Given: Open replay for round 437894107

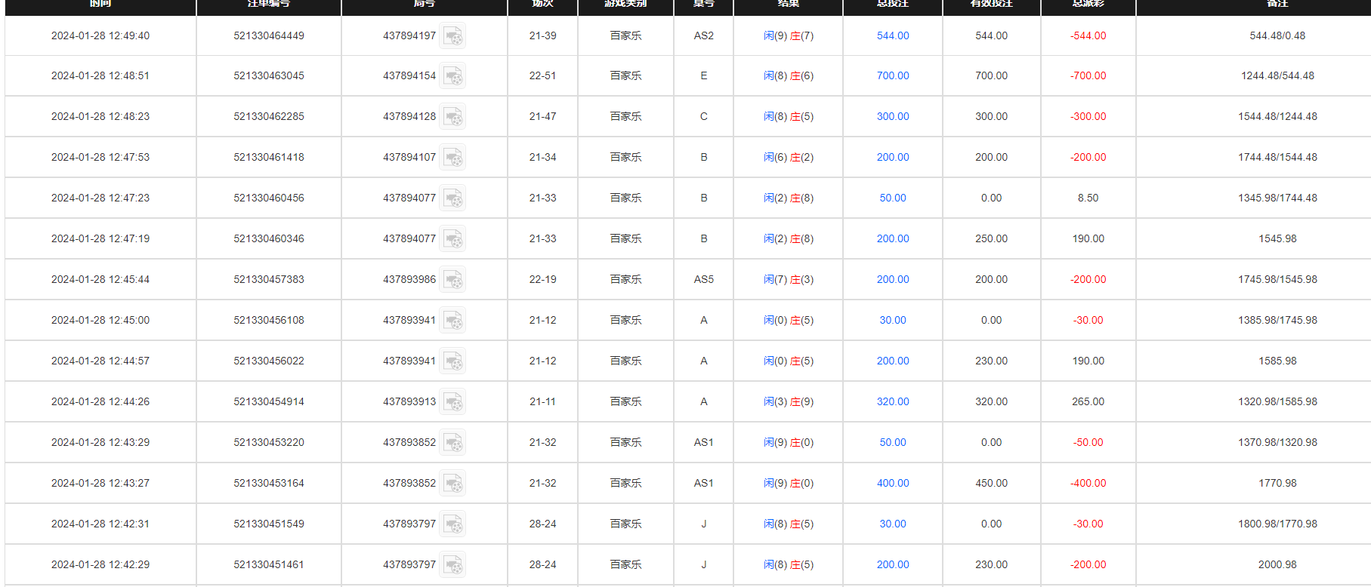Looking at the screenshot, I should pyautogui.click(x=453, y=158).
